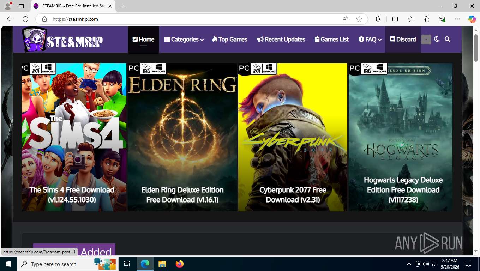
Task: Add page to favorites star icon
Action: click(359, 19)
